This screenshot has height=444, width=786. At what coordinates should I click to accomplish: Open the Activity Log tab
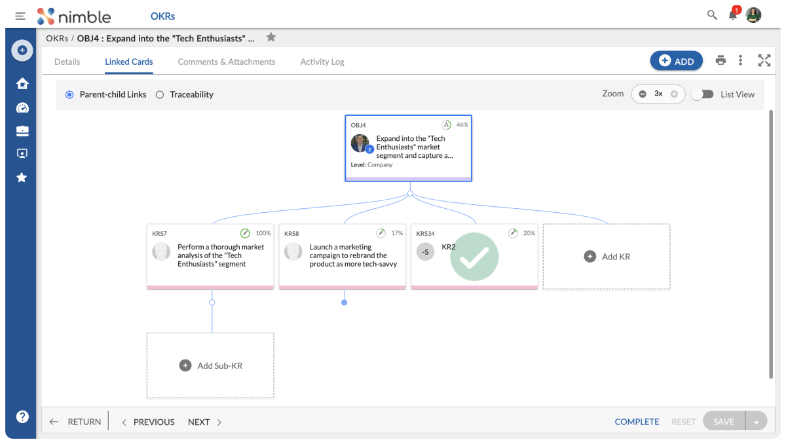tap(322, 62)
